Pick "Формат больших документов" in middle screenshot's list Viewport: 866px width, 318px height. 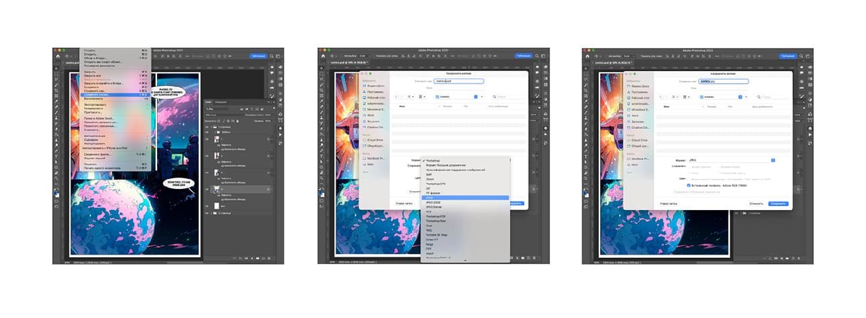(x=465, y=165)
